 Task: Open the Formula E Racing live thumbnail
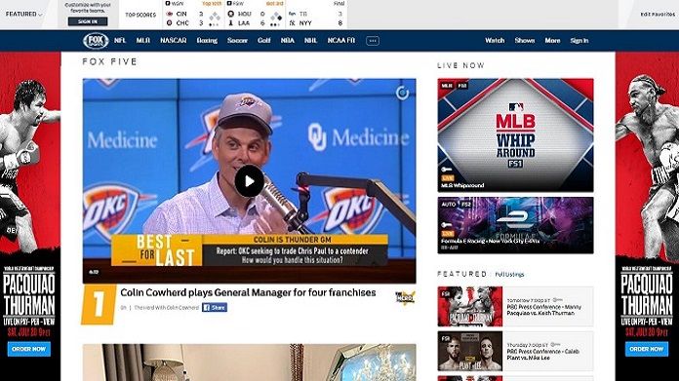point(515,225)
